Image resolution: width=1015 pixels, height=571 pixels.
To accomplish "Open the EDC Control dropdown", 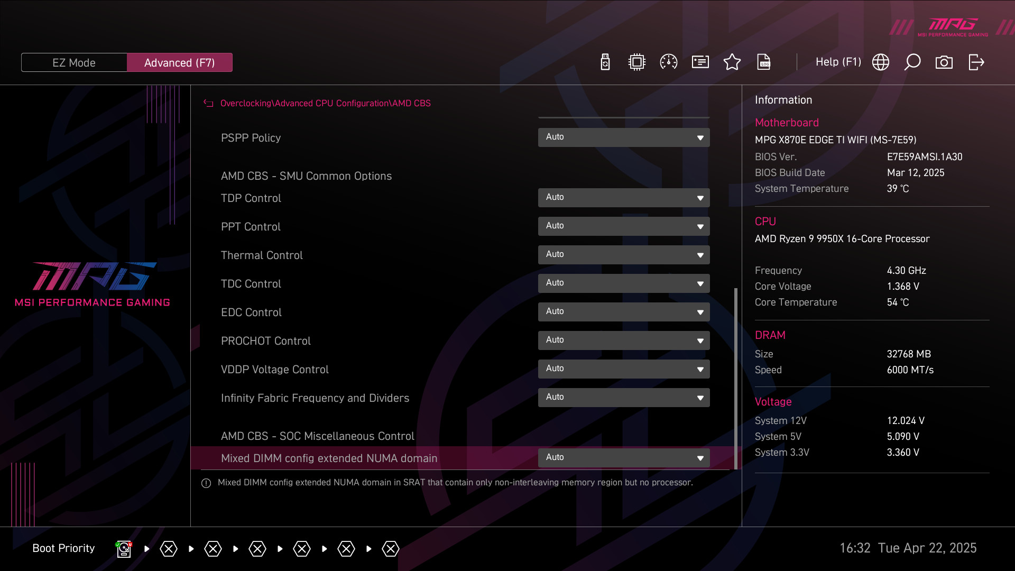I will (x=624, y=312).
